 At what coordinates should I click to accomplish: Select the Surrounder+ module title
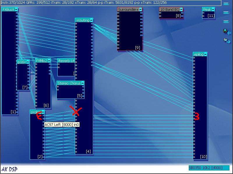point(128,9)
